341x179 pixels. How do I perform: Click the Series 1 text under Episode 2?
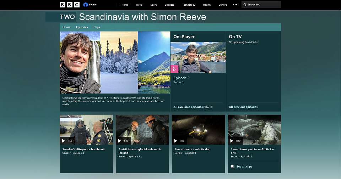(x=179, y=82)
